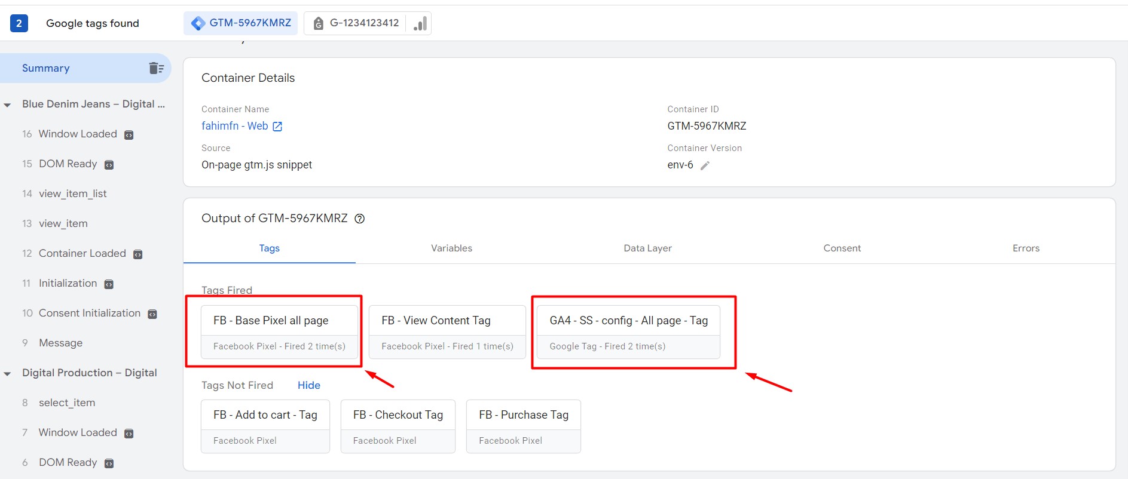Click the Container ID value GTM-5967KMRZ
Screen dimensions: 1128x479
tap(707, 126)
